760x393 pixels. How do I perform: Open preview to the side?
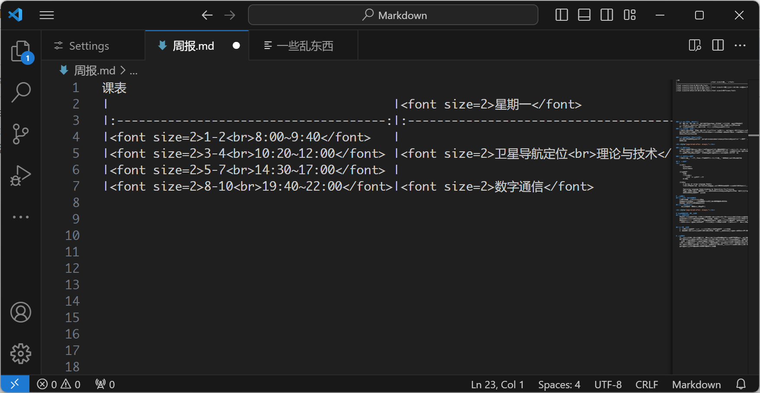click(x=695, y=45)
